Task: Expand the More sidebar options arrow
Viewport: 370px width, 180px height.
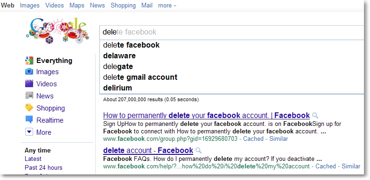Action: pos(29,132)
